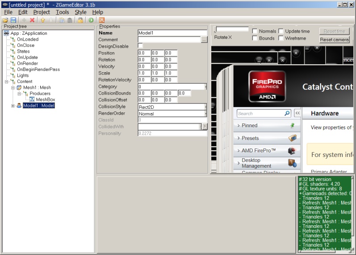Open the Tools menu
This screenshot has height=255, width=356.
point(63,12)
